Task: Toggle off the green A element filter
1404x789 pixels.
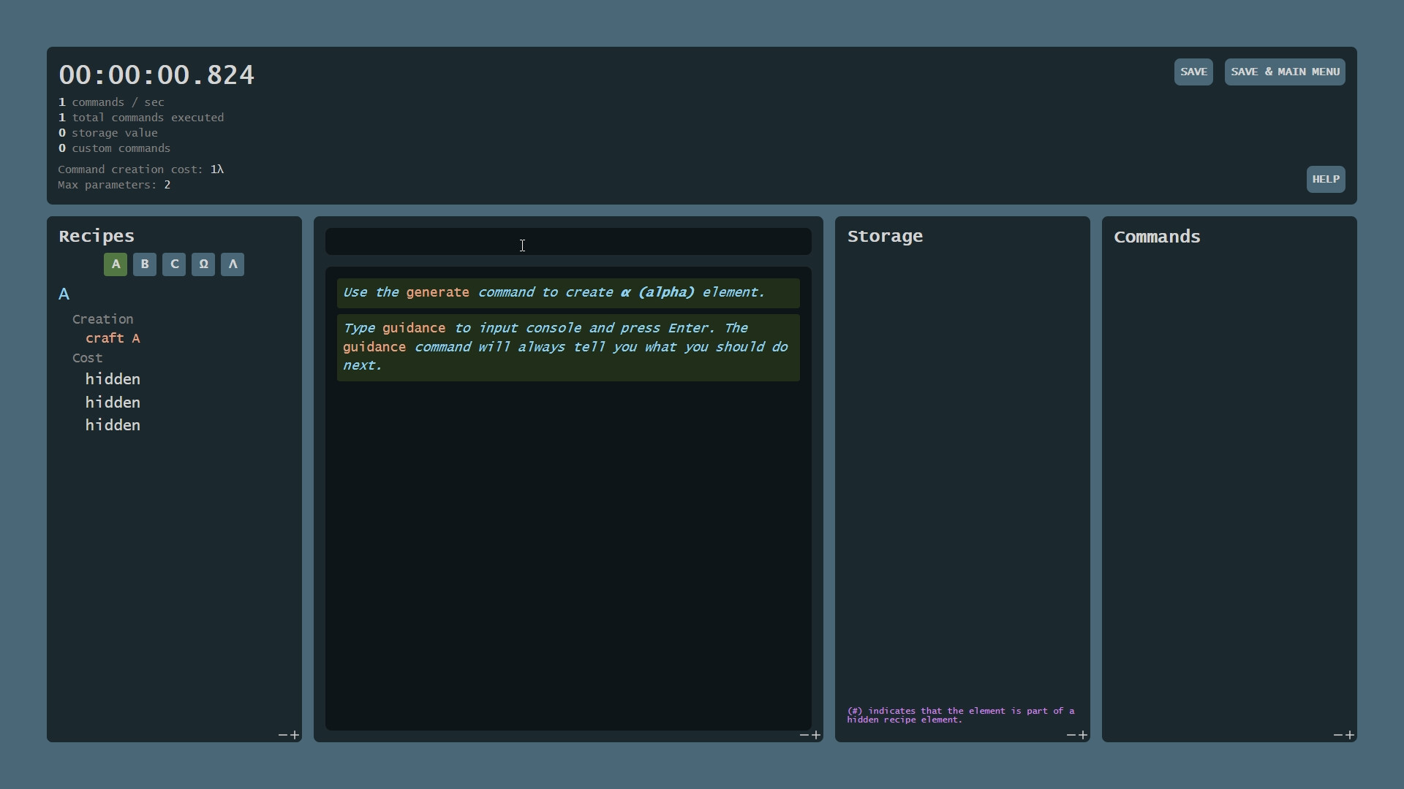Action: pos(115,264)
